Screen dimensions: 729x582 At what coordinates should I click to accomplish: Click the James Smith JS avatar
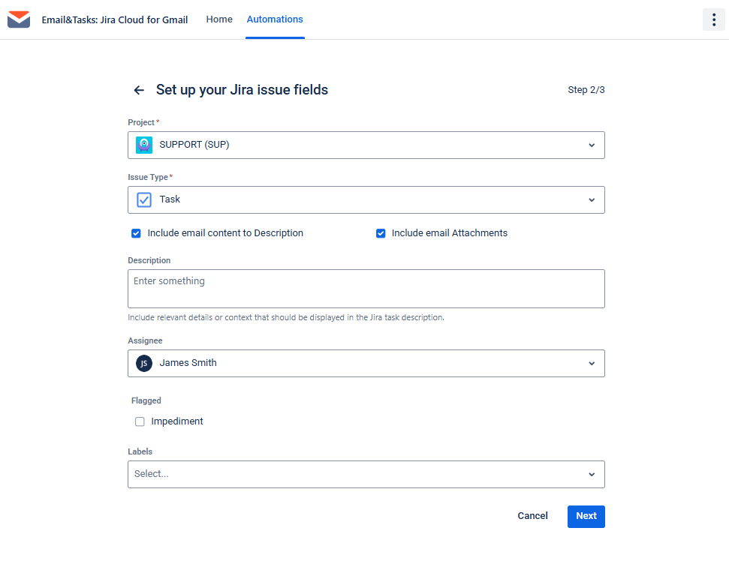(x=144, y=363)
